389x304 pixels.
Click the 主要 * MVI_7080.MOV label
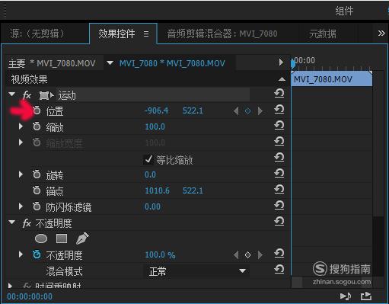pos(52,63)
